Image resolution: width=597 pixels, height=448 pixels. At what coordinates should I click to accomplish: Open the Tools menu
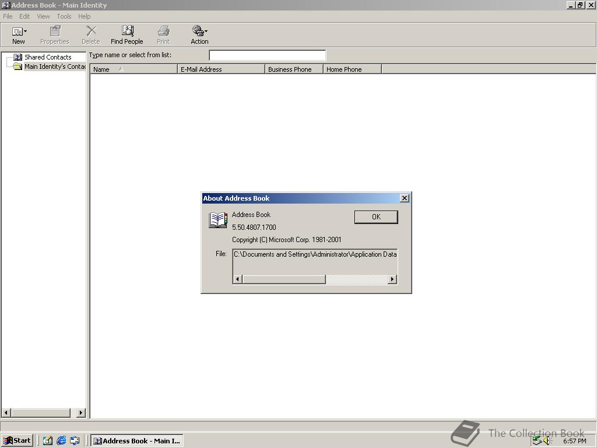click(x=64, y=16)
